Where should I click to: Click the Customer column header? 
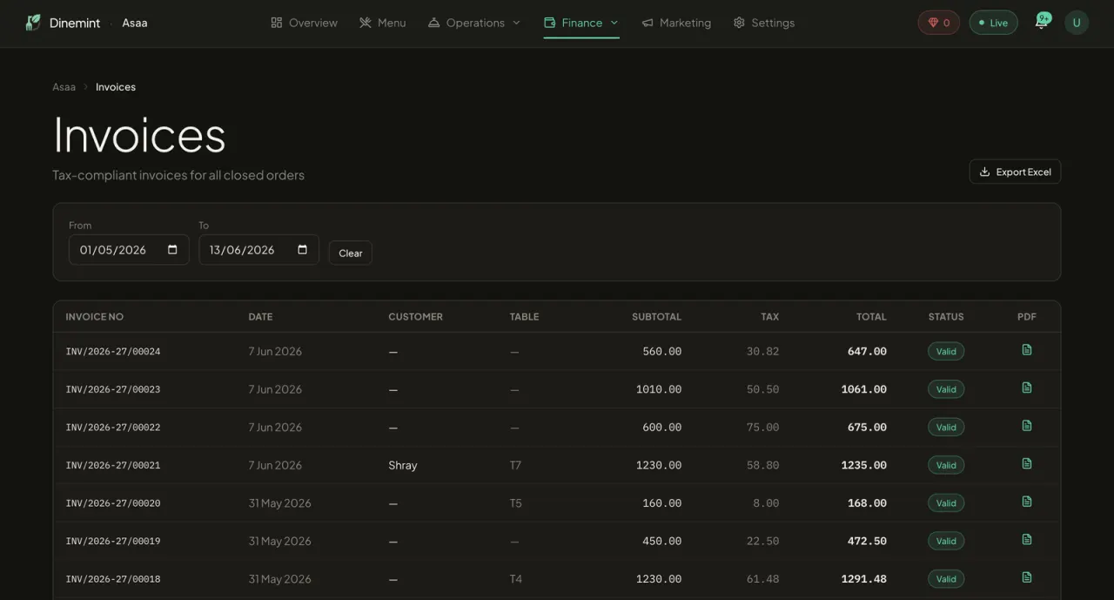coord(415,317)
